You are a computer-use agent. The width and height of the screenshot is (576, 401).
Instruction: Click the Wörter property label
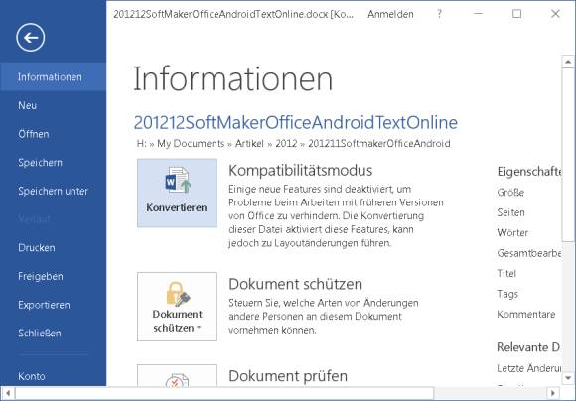tap(512, 232)
